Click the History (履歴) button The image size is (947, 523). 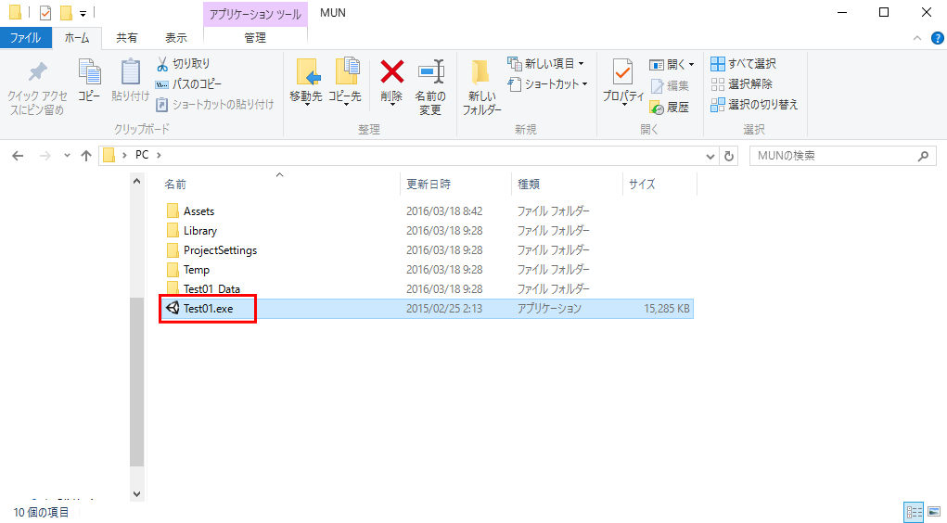(670, 107)
